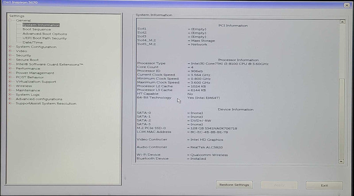Expand the Advanced configurations node

[10, 99]
